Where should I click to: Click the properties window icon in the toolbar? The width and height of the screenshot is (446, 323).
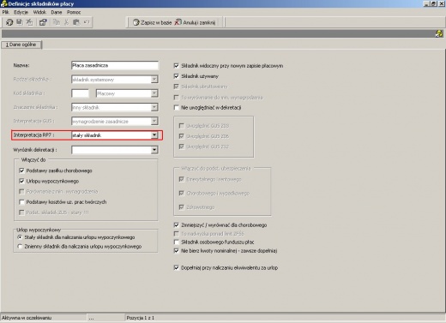click(43, 22)
